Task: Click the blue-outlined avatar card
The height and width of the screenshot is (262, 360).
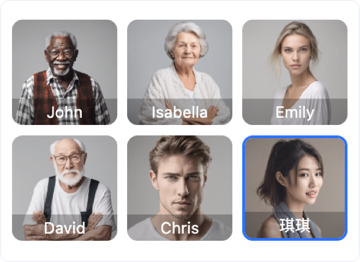Action: click(295, 188)
